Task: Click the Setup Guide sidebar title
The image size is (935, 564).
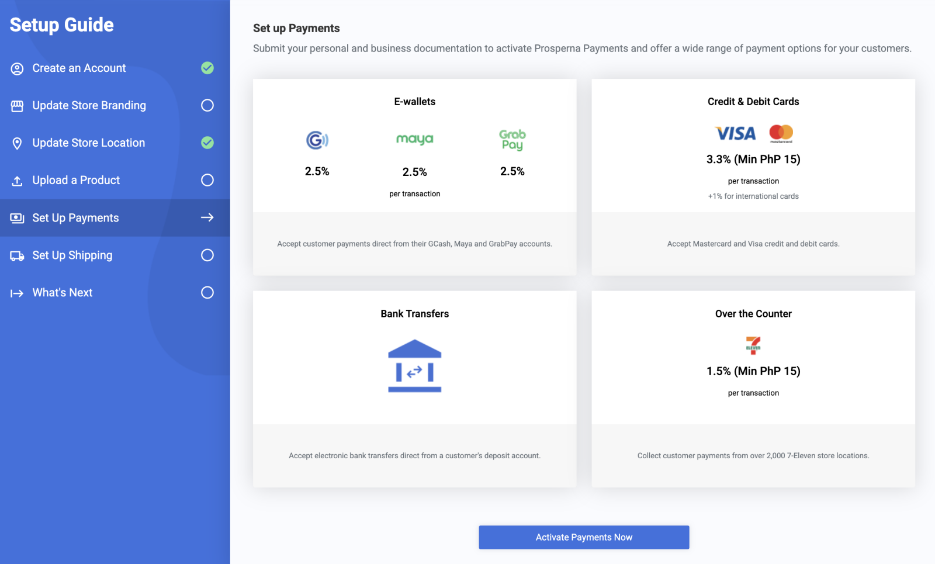Action: tap(62, 25)
